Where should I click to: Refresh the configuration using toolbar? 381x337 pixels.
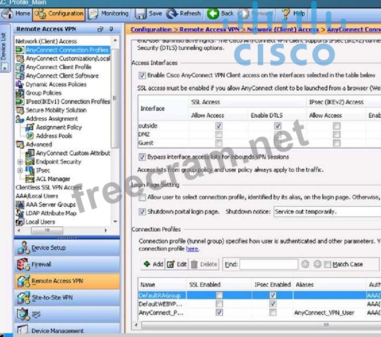point(184,13)
